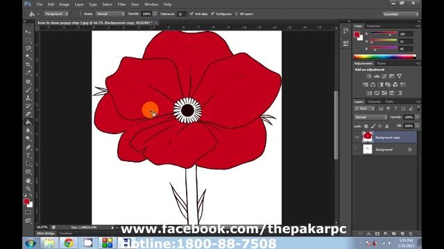Add a Color Balance adjustment
Screen dimensions: 444x249
(x=373, y=84)
